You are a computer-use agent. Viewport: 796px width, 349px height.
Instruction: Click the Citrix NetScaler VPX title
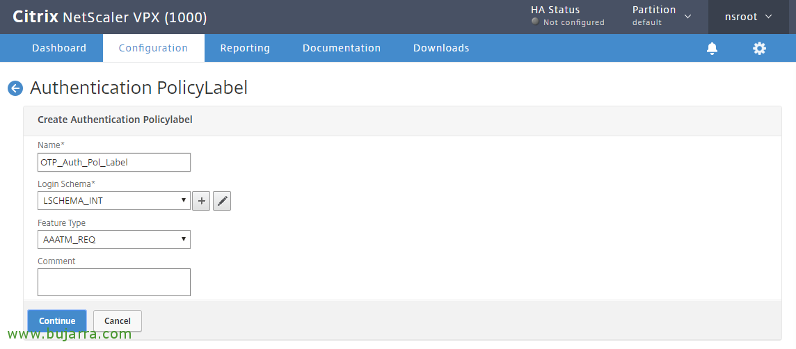click(x=110, y=17)
